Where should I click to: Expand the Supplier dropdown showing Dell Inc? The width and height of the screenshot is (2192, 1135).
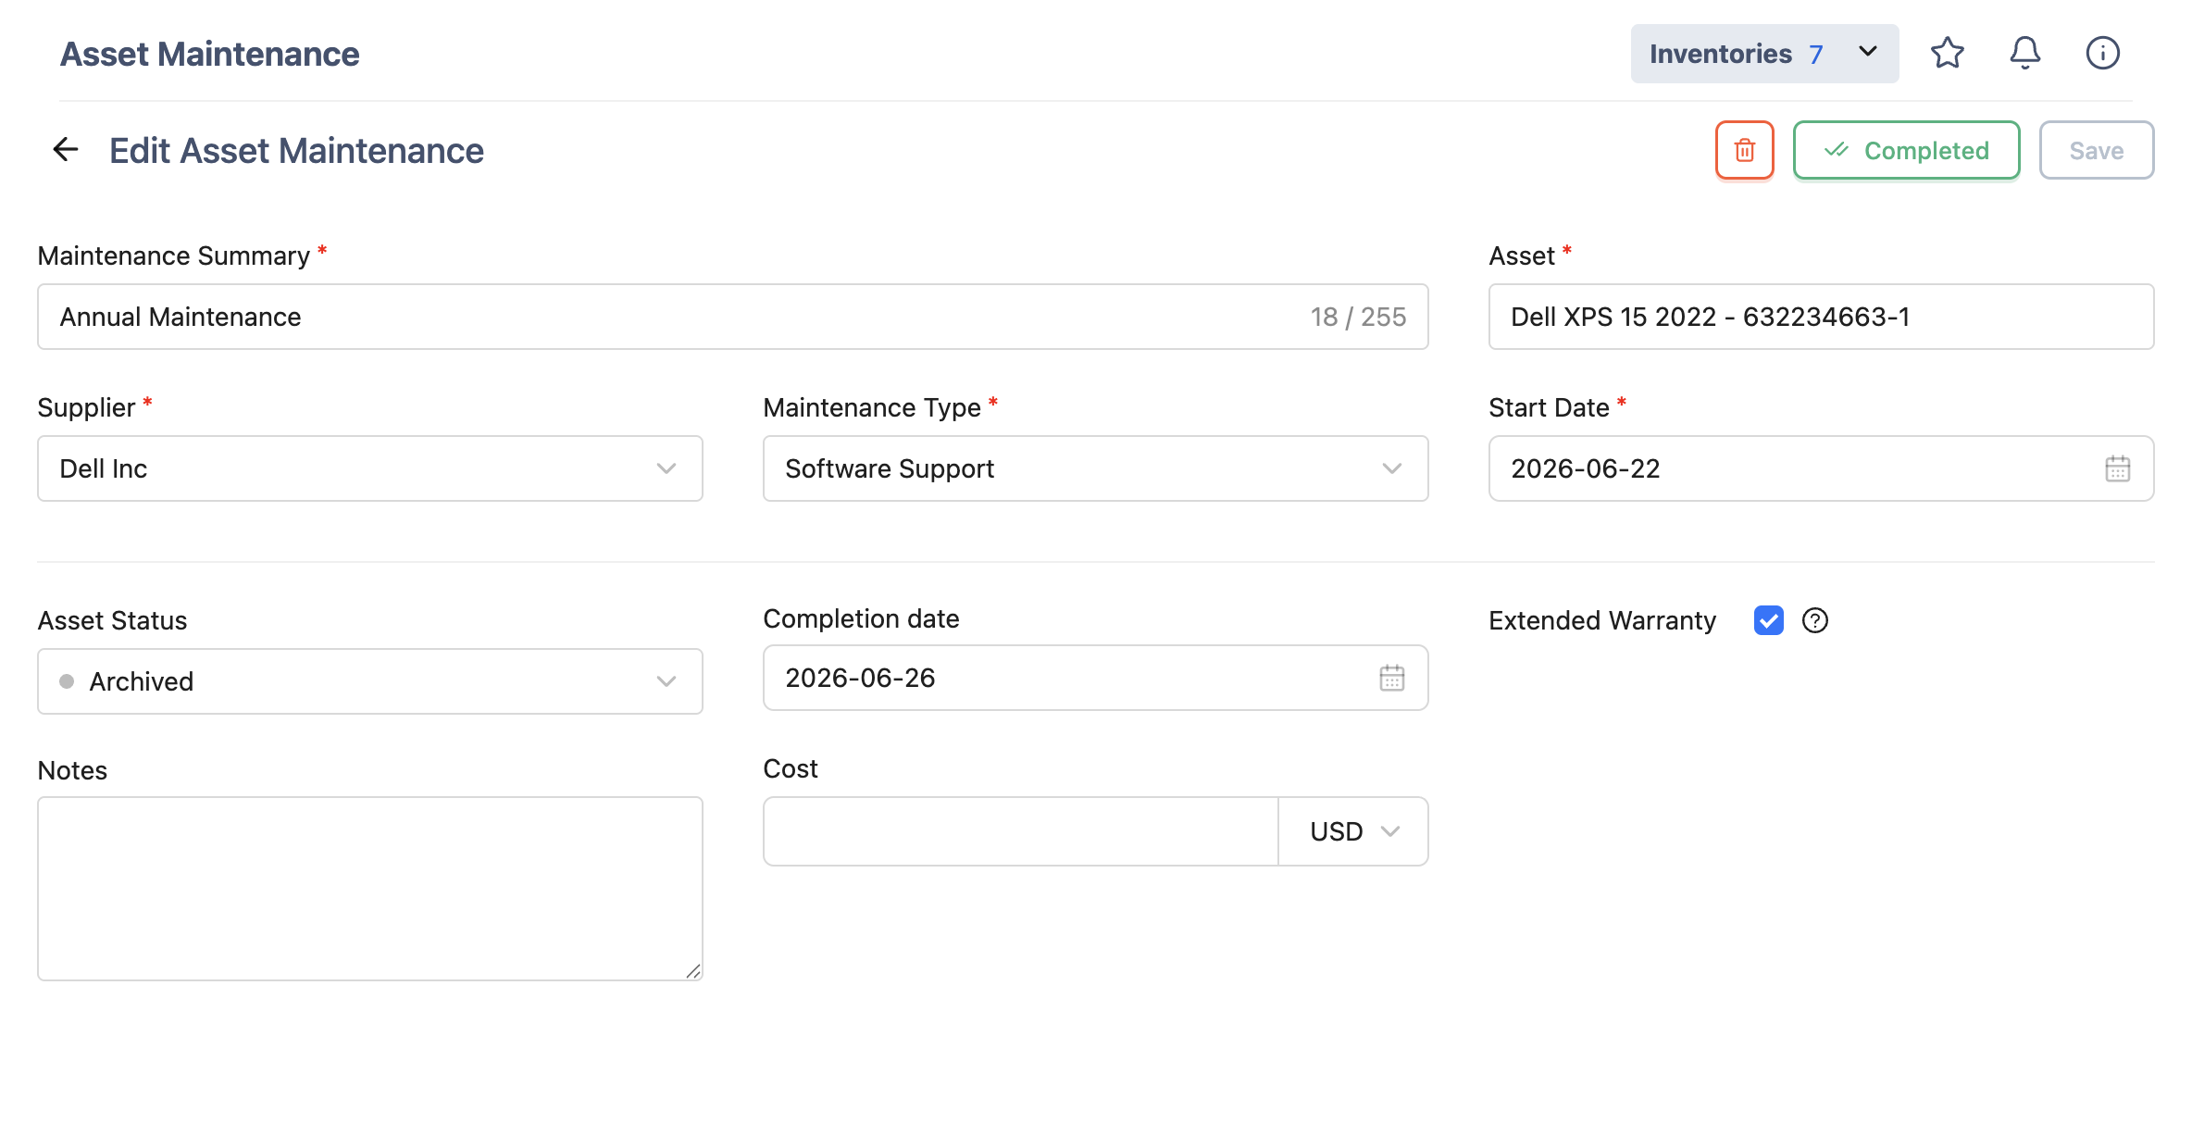point(370,468)
